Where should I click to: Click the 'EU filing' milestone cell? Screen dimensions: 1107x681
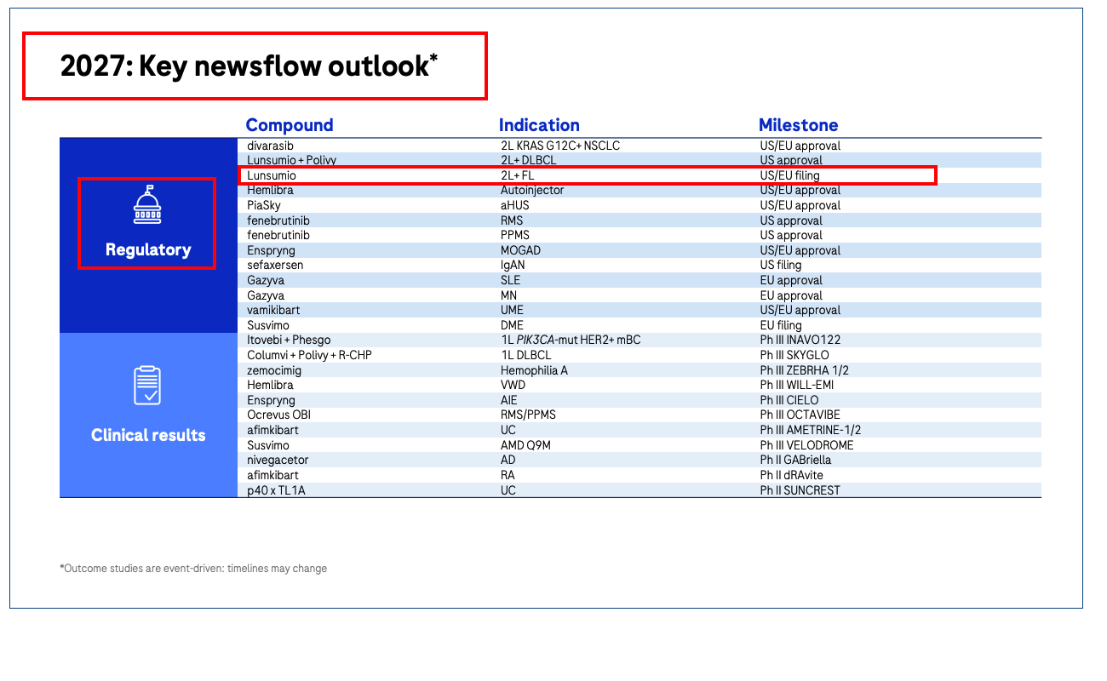point(781,325)
